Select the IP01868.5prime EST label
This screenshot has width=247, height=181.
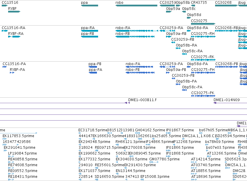[x=180, y=153]
